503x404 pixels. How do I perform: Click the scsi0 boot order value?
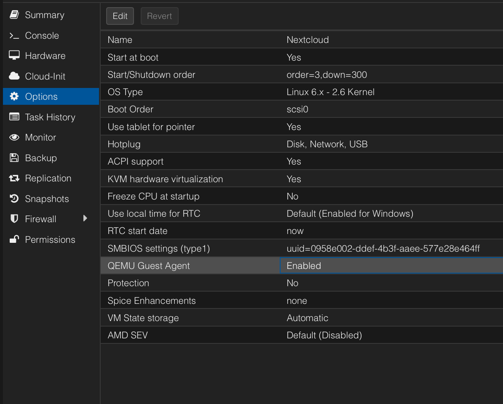click(x=297, y=109)
